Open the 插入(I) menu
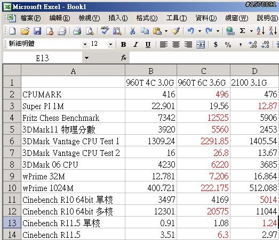 click(x=118, y=18)
